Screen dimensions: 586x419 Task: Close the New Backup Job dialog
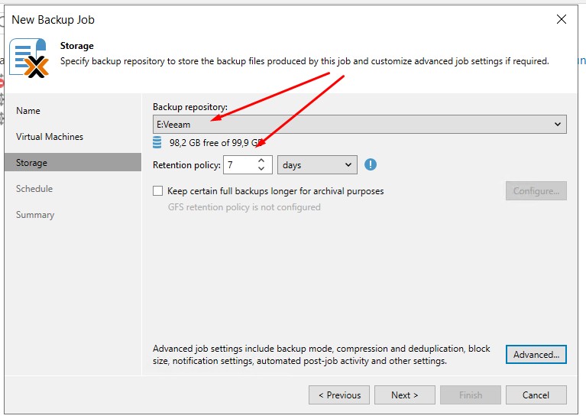click(562, 19)
